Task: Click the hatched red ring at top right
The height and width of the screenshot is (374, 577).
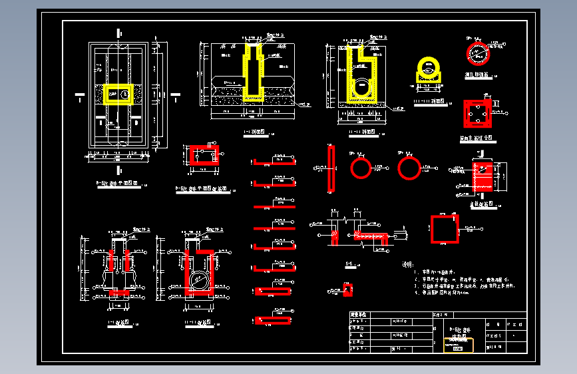Action: point(478,54)
